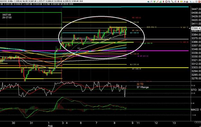Image resolution: width=201 pixels, height=127 pixels.
Task: Click the 1 Aug date marker
Action: point(50,124)
